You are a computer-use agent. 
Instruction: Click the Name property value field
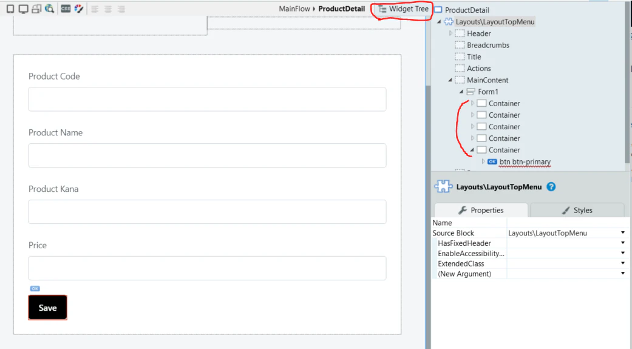(x=568, y=223)
